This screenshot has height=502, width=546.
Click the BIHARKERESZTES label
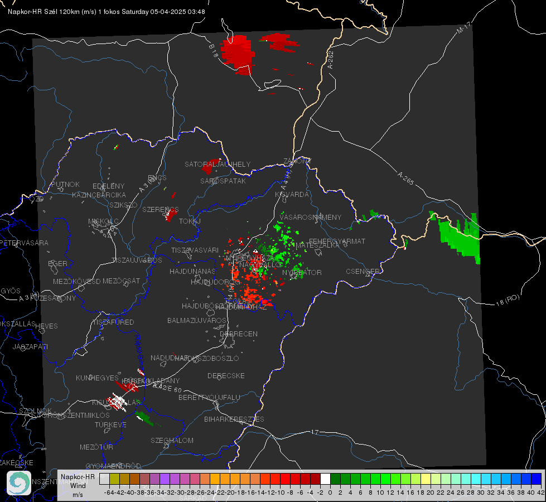(x=234, y=419)
